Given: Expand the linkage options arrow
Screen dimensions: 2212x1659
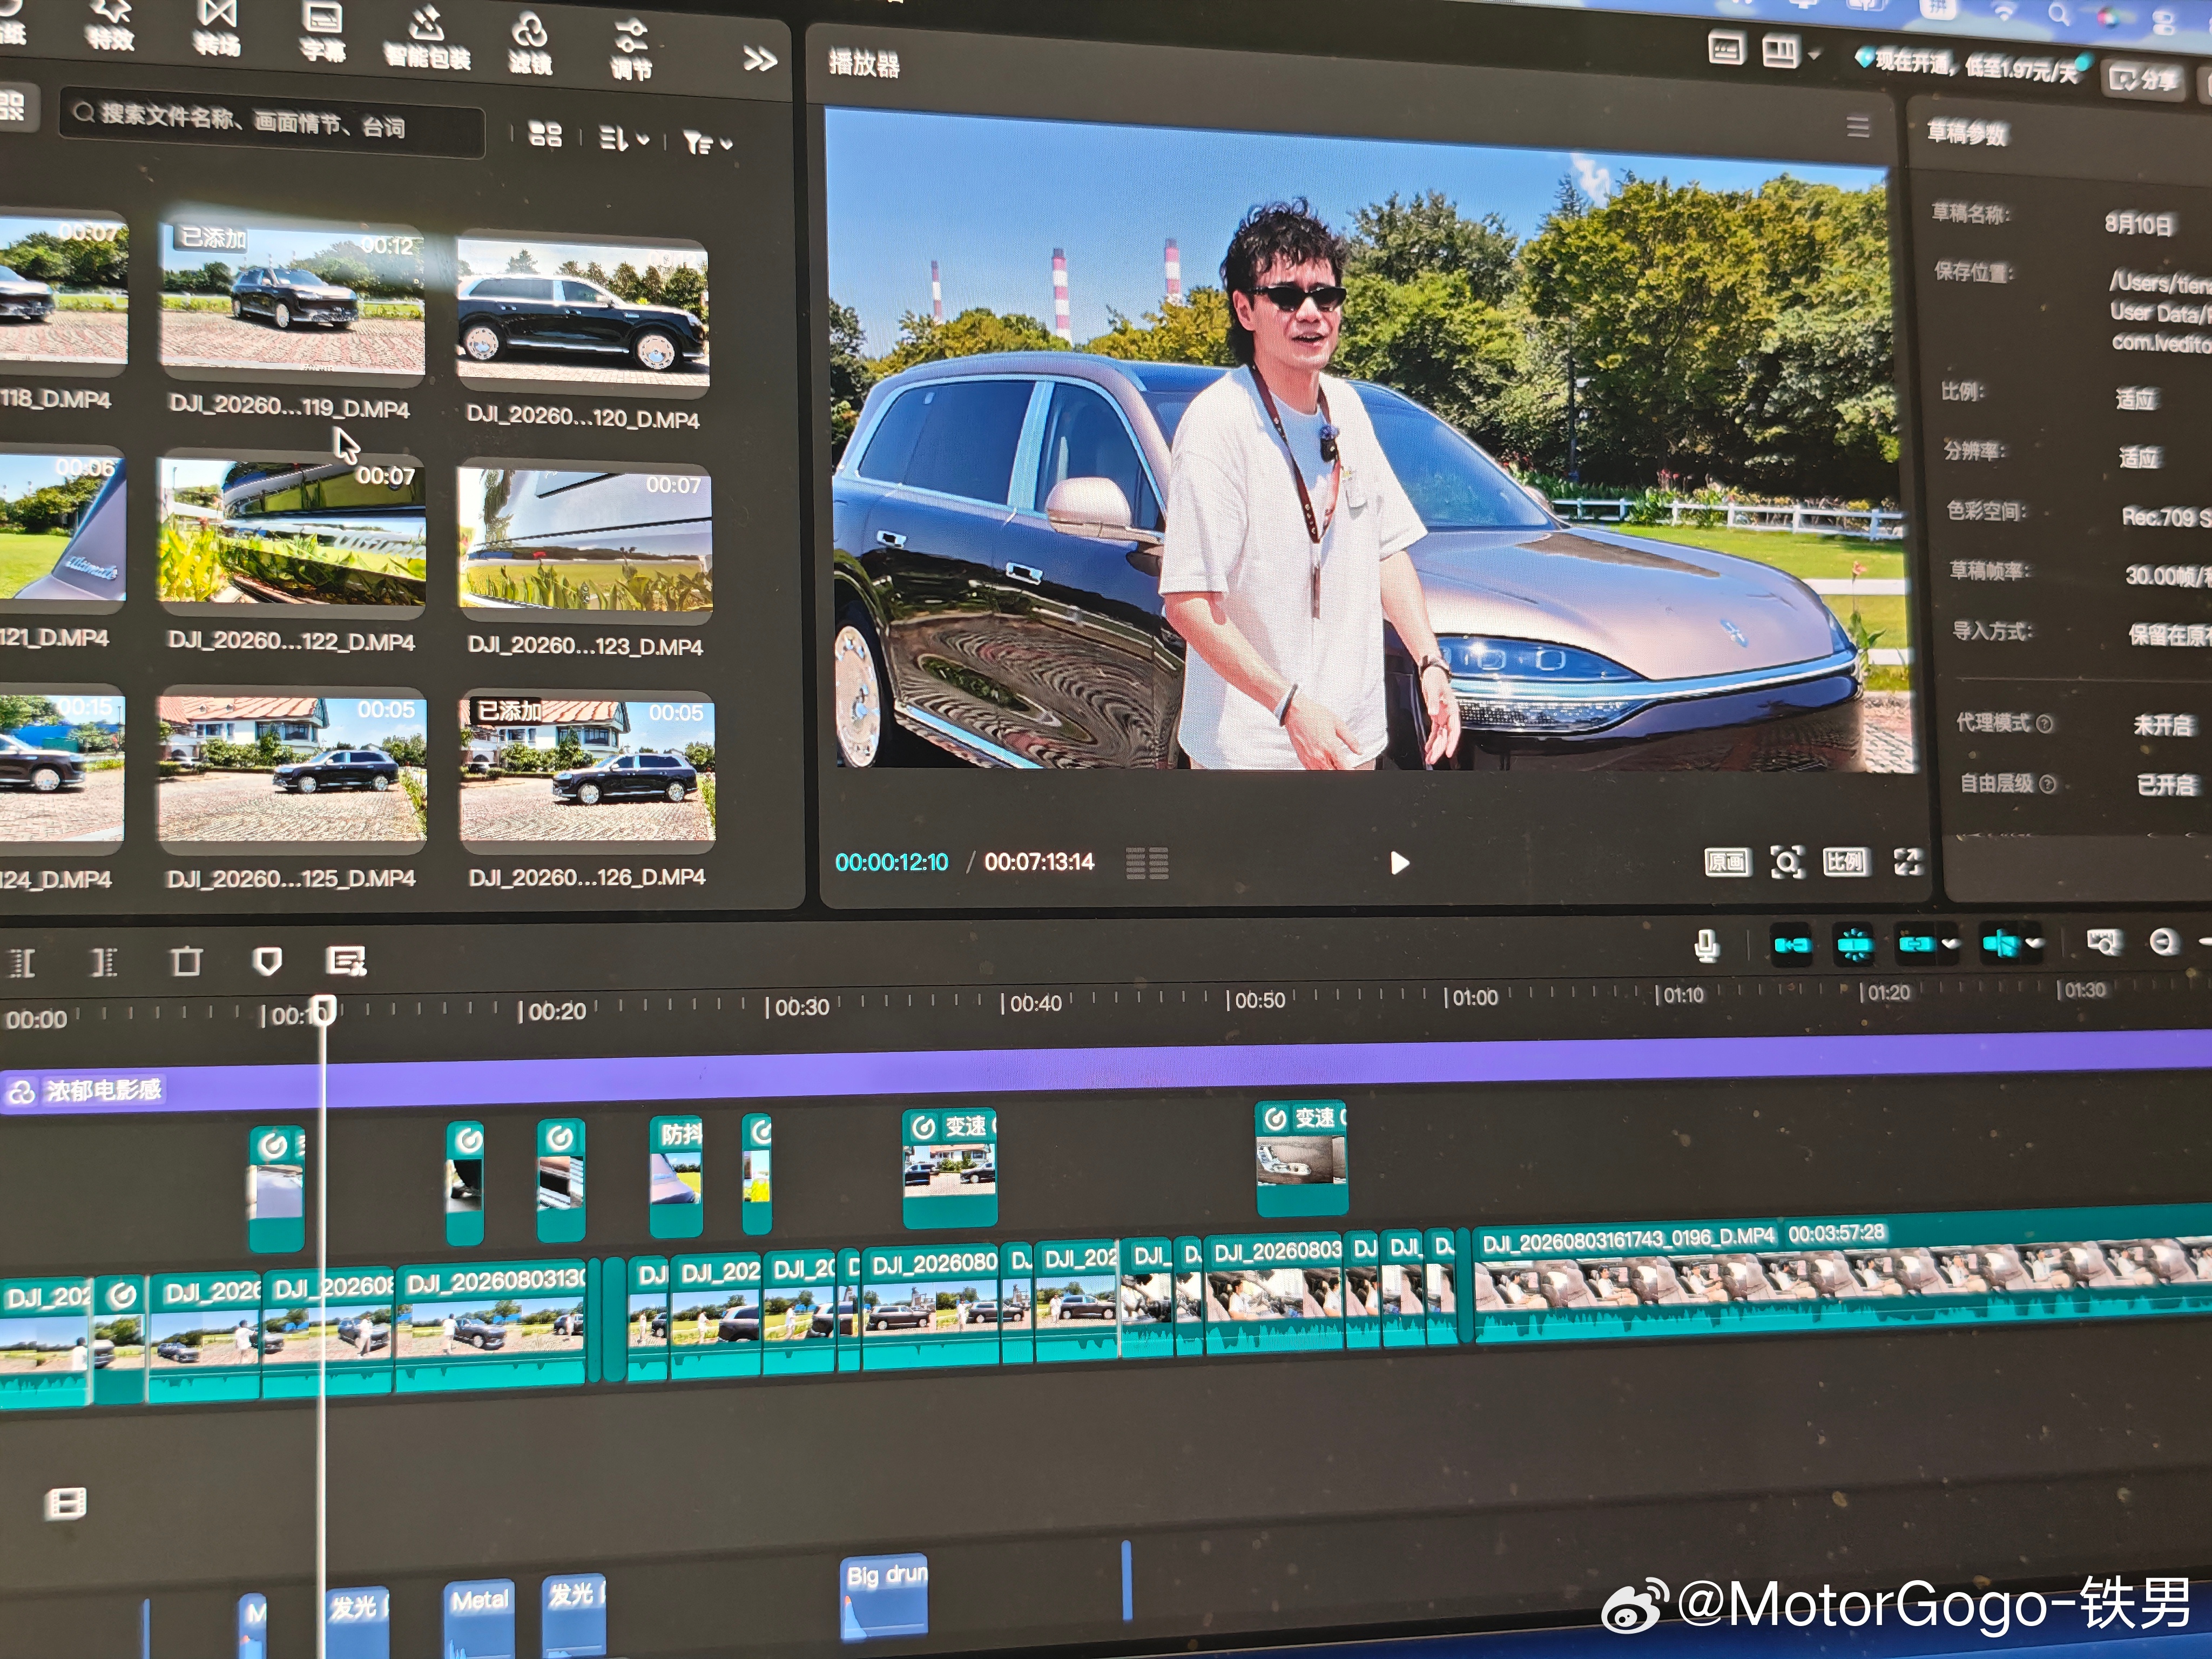Looking at the screenshot, I should pos(1950,944).
